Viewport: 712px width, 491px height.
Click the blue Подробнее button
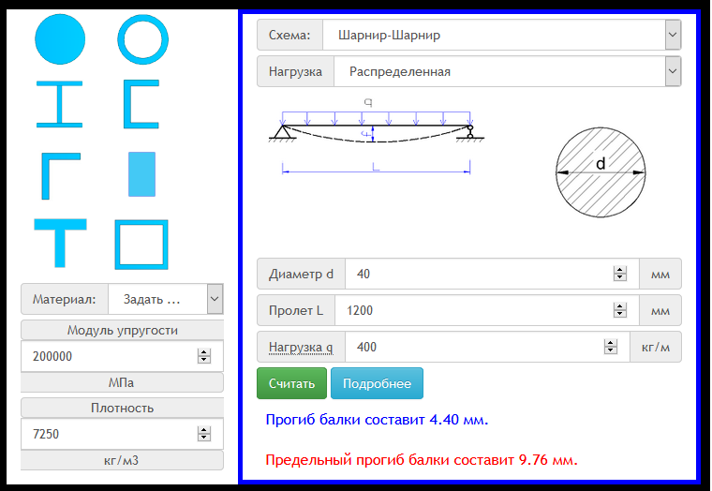(377, 383)
